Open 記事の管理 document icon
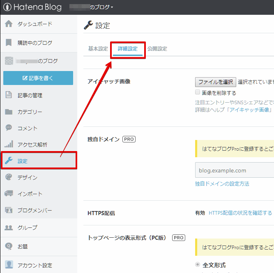 [x=9, y=95]
